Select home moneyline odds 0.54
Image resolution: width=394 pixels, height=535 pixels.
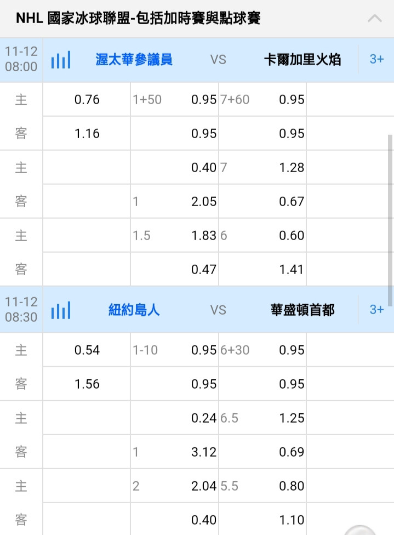click(x=87, y=350)
